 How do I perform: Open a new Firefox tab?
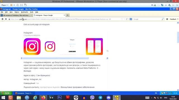(68, 15)
